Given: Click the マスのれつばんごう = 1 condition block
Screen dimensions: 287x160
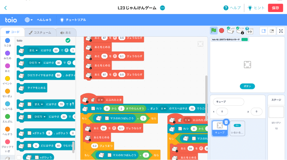Looking at the screenshot, I should click(x=119, y=119).
